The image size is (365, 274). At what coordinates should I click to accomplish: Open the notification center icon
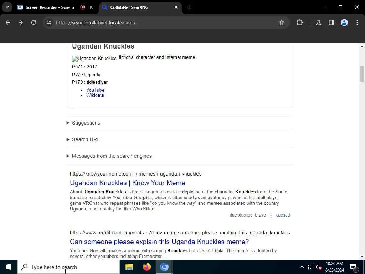[x=354, y=267]
